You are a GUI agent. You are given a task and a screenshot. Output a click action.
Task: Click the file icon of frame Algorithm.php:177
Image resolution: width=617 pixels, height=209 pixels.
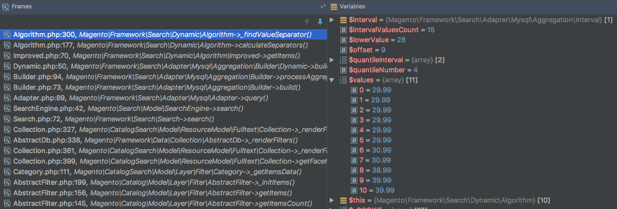pyautogui.click(x=7, y=45)
